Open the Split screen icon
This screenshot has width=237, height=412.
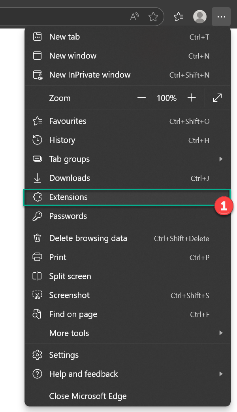[38, 276]
